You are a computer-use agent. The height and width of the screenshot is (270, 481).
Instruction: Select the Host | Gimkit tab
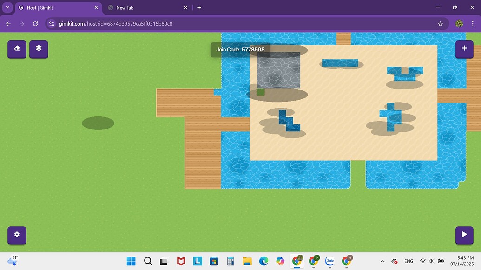[x=56, y=8]
